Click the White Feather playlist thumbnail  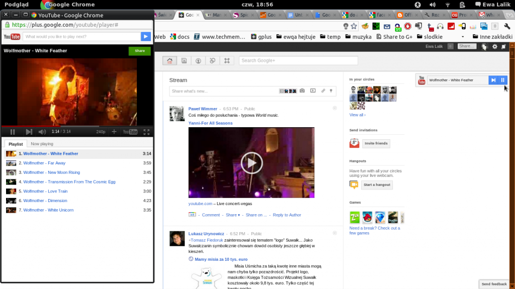point(11,153)
